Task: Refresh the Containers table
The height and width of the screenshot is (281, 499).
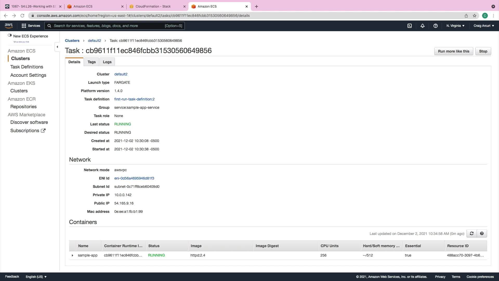Action: point(472,233)
